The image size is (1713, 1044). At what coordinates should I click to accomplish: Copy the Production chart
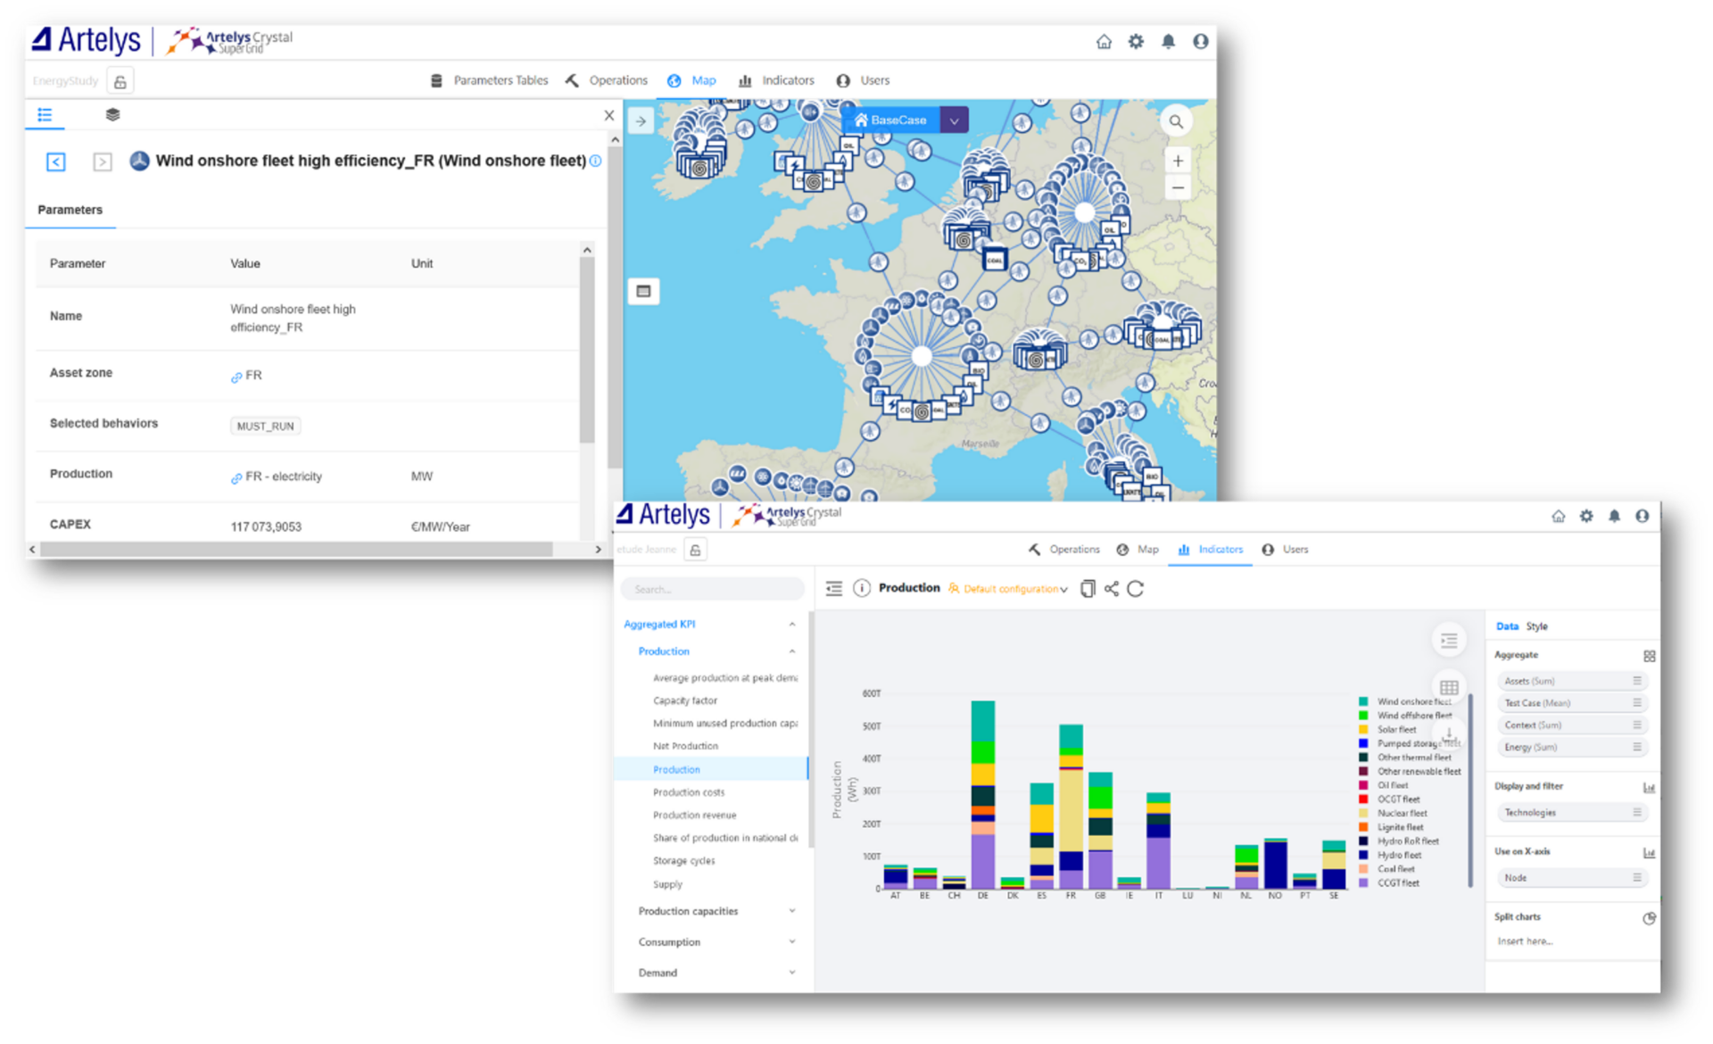[x=1088, y=588]
